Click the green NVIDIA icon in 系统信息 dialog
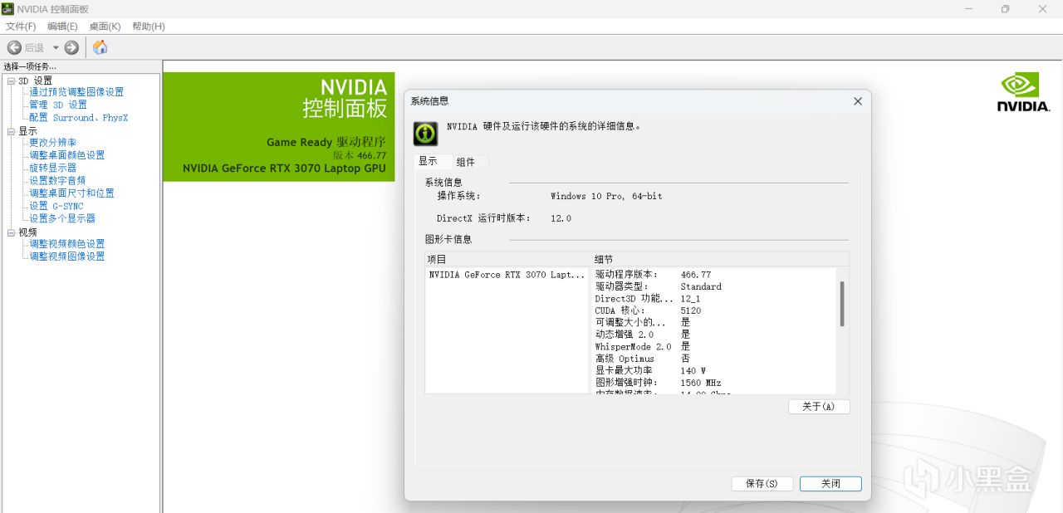This screenshot has width=1063, height=513. 424,134
